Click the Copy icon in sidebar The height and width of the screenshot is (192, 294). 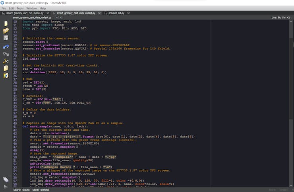click(x=6, y=68)
